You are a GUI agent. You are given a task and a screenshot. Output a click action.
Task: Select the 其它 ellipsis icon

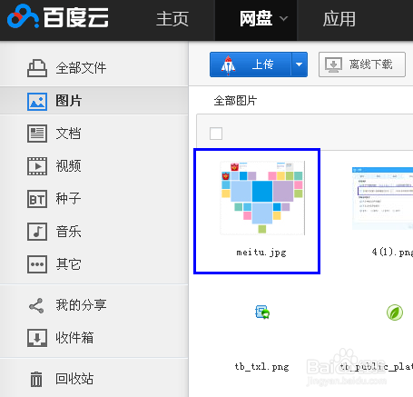(37, 264)
